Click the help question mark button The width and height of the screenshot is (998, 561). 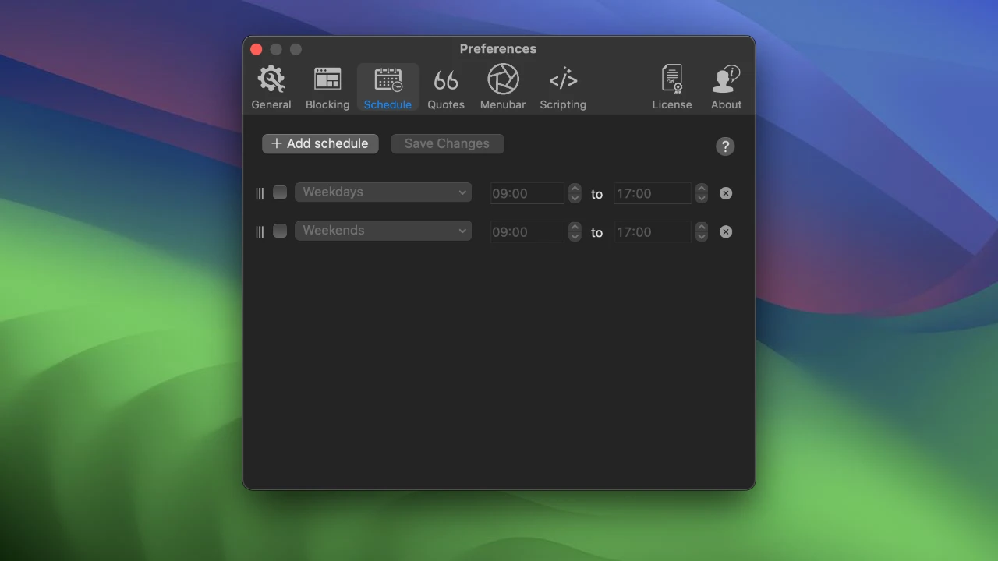click(725, 146)
